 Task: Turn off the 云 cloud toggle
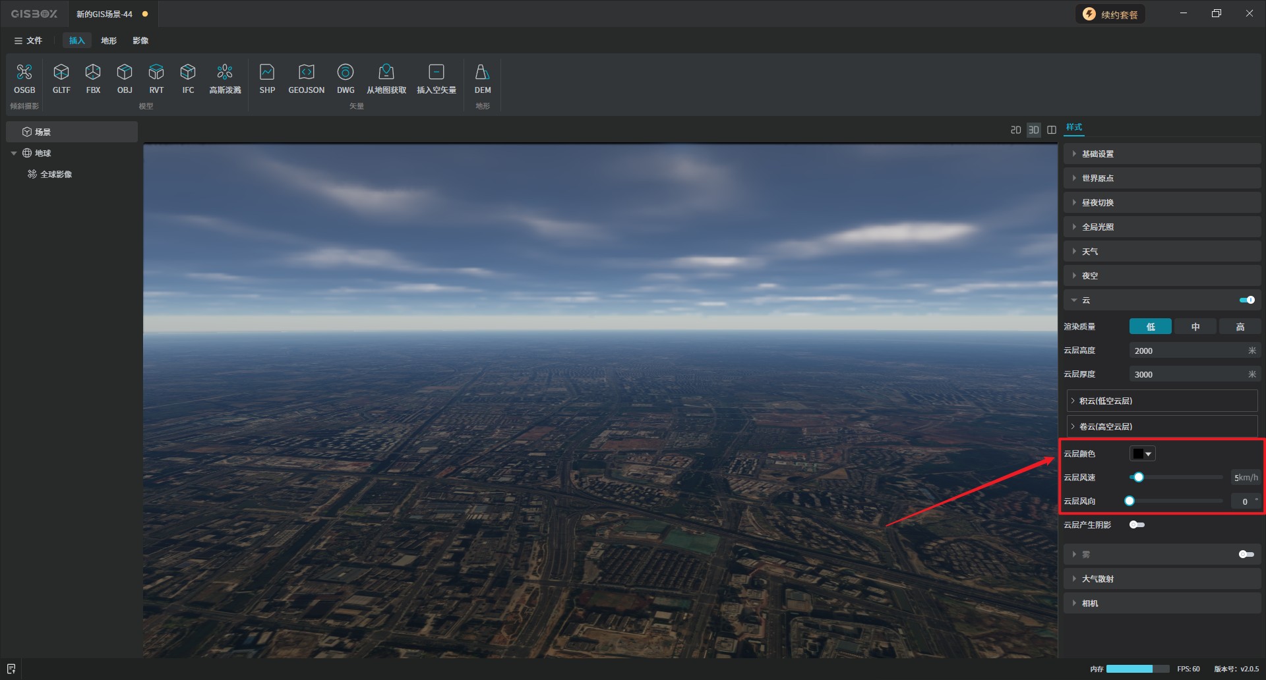[1246, 300]
